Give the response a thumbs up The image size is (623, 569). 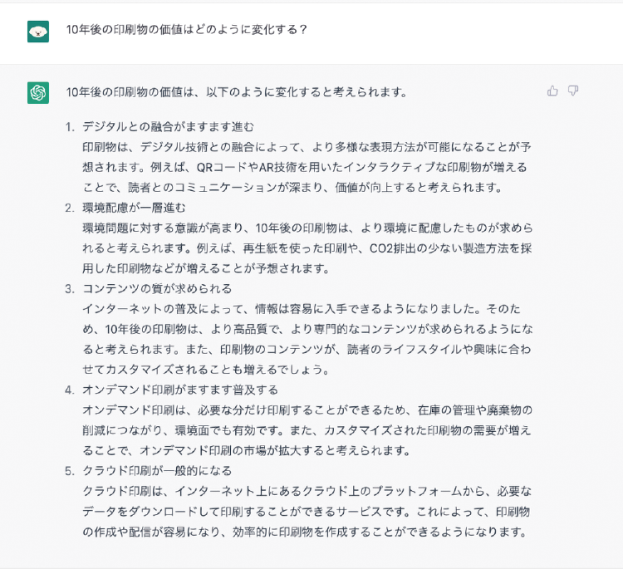point(552,91)
